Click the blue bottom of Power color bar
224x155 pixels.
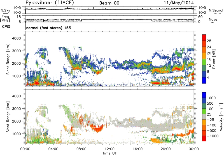click(x=204, y=81)
